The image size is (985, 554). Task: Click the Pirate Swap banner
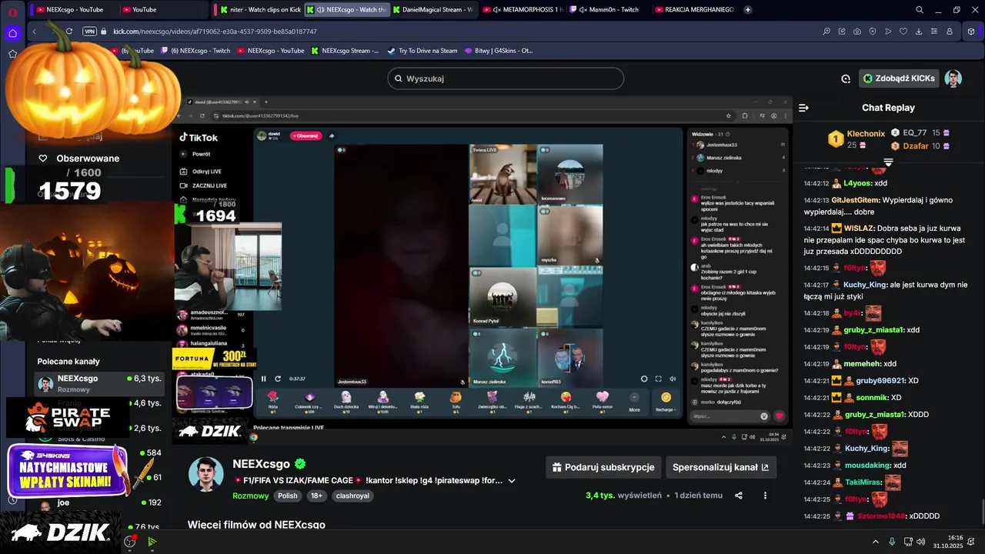(68, 418)
